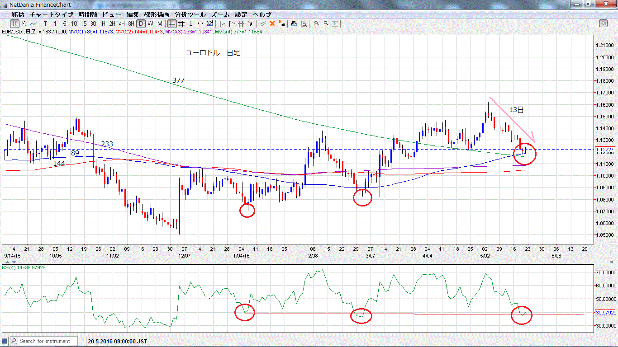Select the 30 minute timeframe
Screen dimensions: 618x347
[93, 23]
